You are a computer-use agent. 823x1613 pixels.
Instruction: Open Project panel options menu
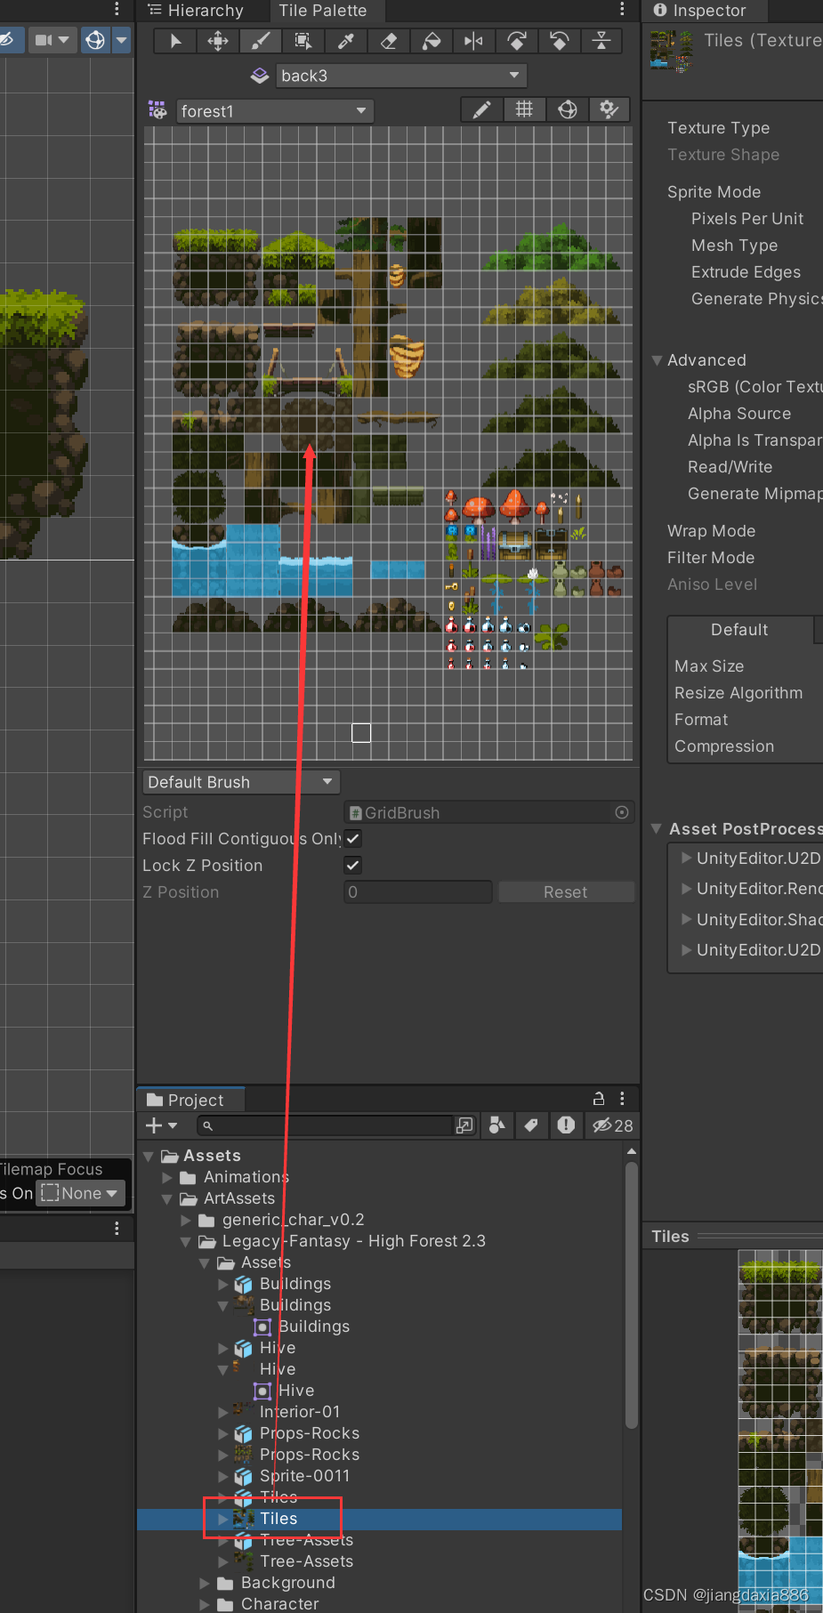622,1099
